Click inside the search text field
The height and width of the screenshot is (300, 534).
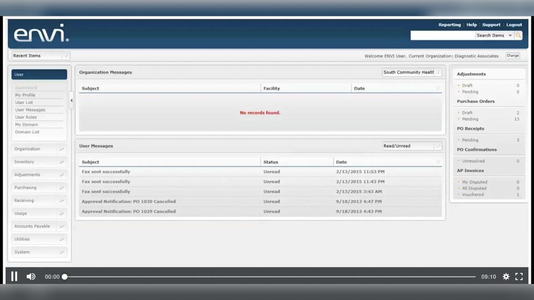pyautogui.click(x=443, y=35)
